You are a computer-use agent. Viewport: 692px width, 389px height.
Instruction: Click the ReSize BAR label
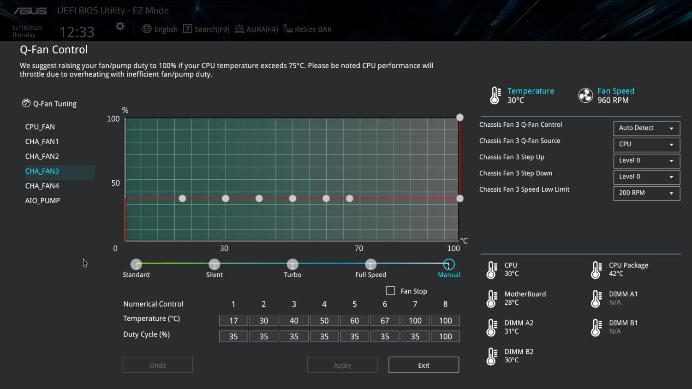tap(313, 29)
